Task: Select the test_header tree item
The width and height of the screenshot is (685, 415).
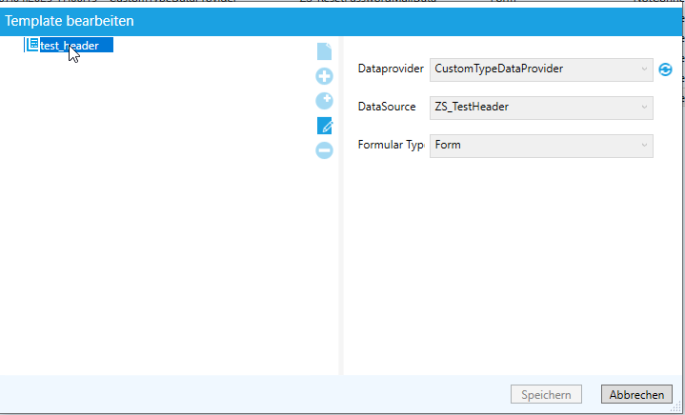Action: (x=76, y=46)
